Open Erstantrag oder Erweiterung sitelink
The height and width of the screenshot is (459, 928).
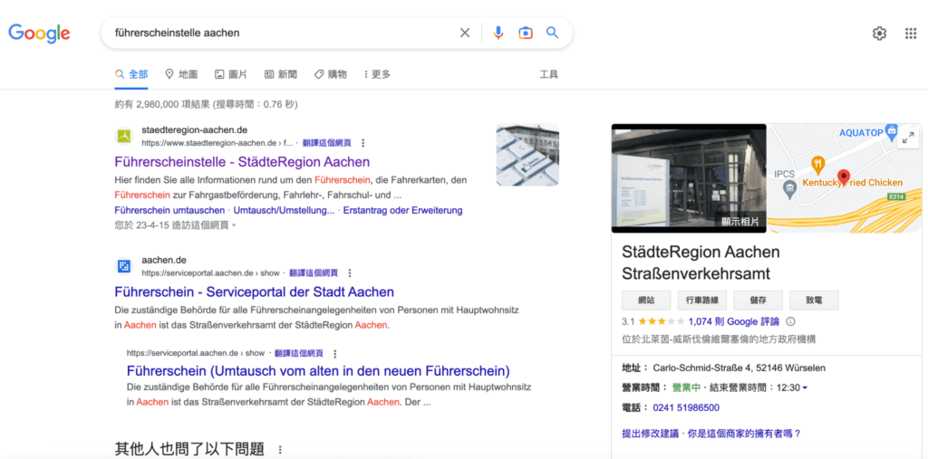402,210
